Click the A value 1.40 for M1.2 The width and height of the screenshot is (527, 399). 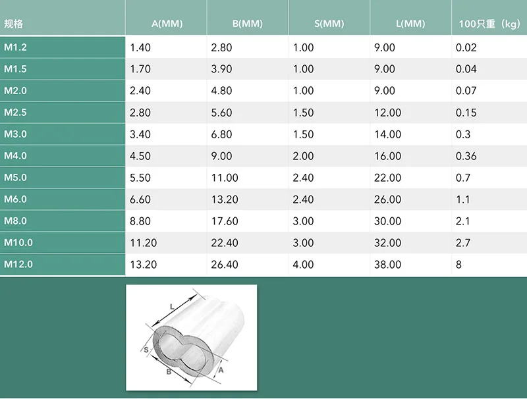[140, 47]
